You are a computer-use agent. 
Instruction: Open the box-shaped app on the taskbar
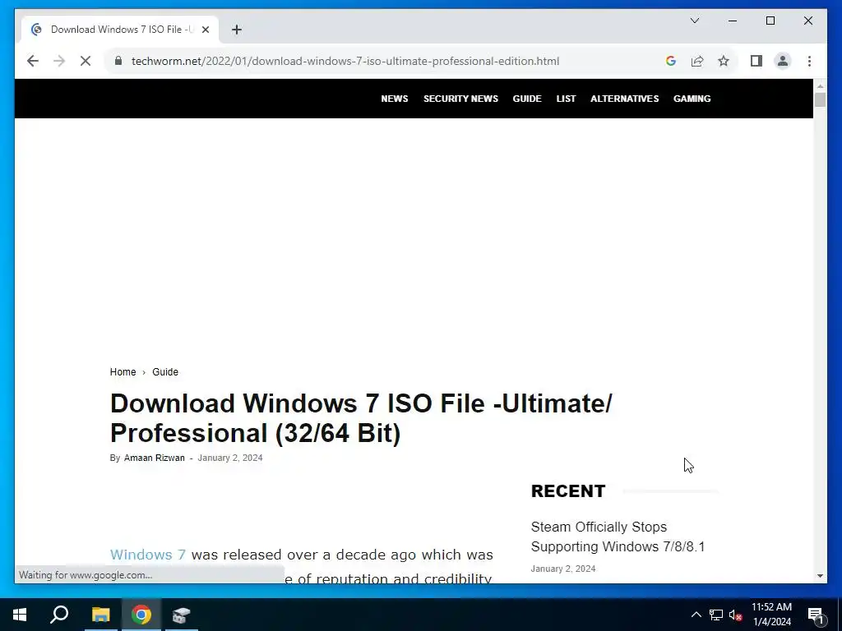pos(182,615)
